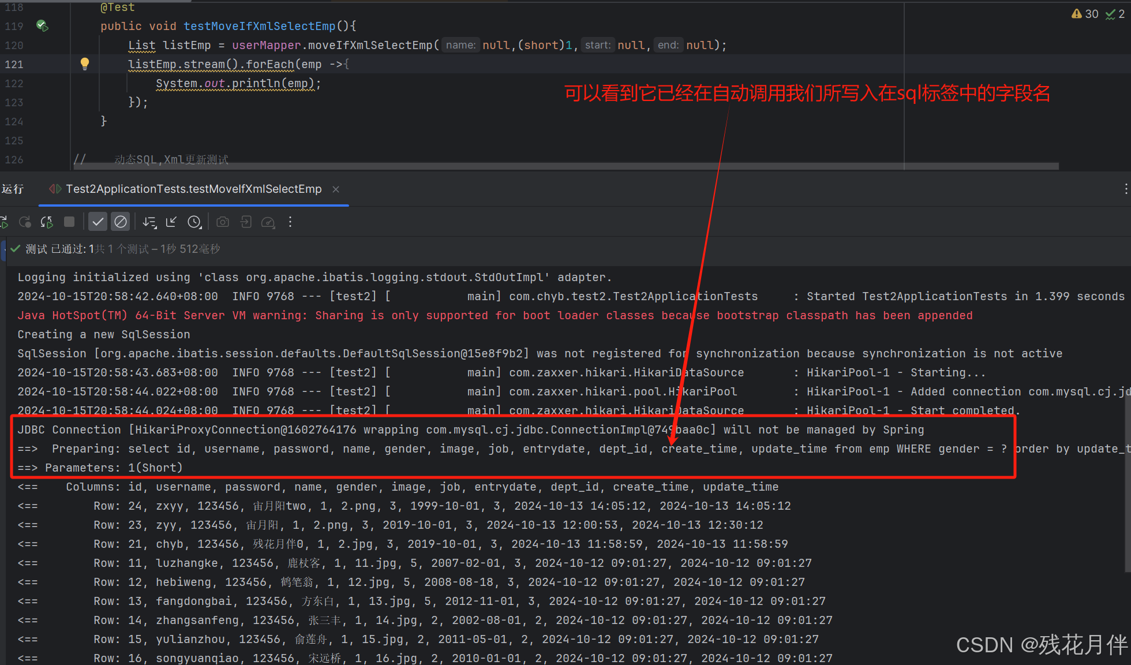Click the import tests icon

pos(246,222)
